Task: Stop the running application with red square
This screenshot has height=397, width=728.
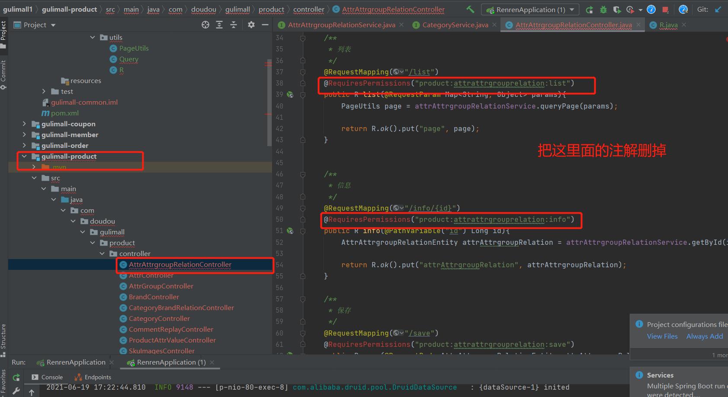Action: point(665,10)
